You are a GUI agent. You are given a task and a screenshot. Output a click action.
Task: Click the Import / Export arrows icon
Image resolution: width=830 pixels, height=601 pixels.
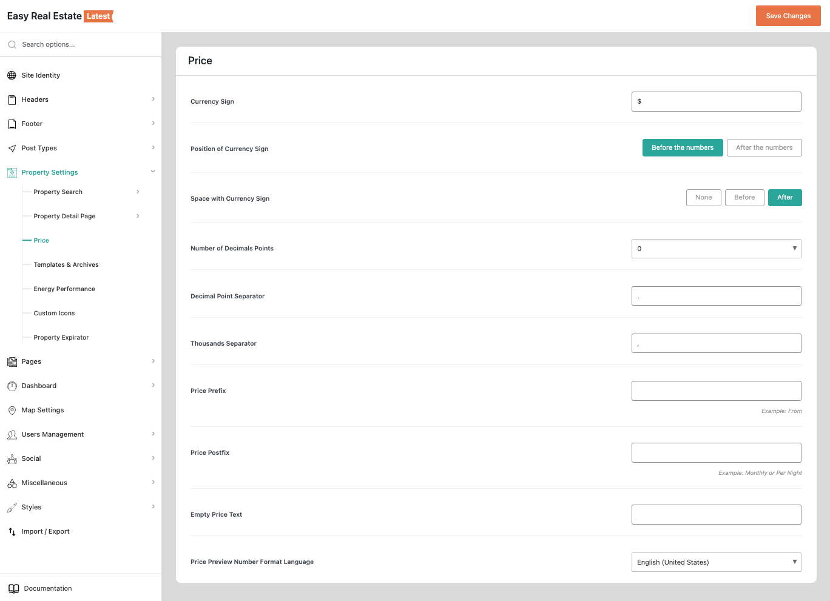pyautogui.click(x=12, y=532)
